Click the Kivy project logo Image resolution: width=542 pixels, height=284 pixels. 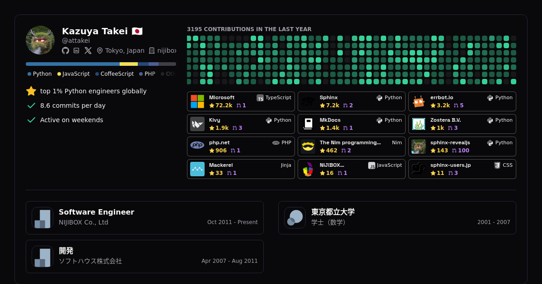click(197, 124)
